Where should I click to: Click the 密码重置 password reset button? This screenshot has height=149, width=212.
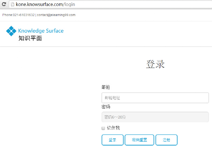point(139,140)
